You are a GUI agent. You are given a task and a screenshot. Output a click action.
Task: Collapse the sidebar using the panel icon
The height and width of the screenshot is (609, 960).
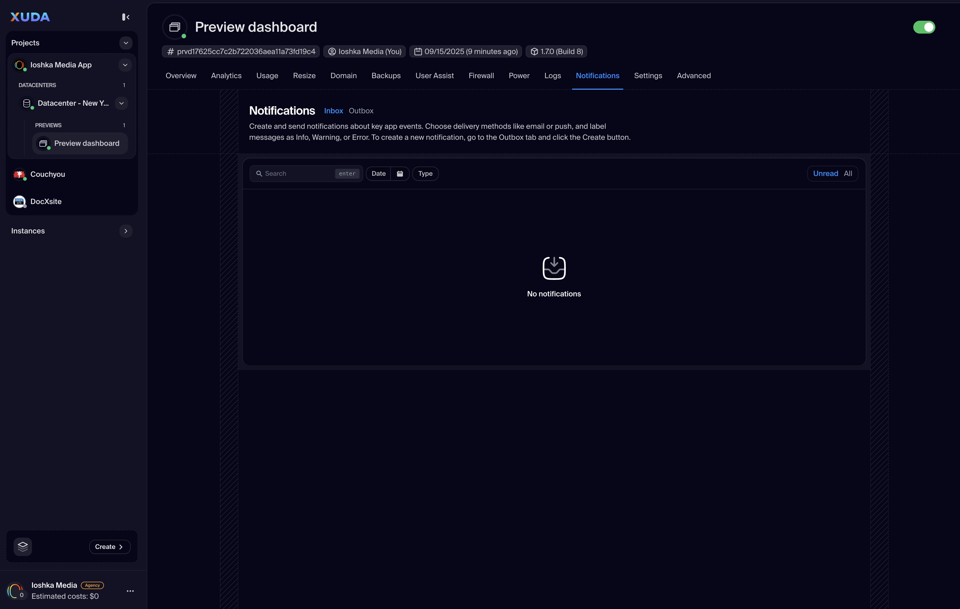pyautogui.click(x=126, y=17)
